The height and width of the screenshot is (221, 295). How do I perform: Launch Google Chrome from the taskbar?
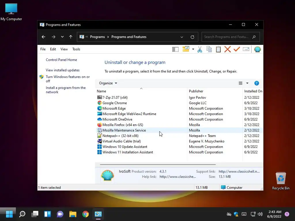coord(85,214)
